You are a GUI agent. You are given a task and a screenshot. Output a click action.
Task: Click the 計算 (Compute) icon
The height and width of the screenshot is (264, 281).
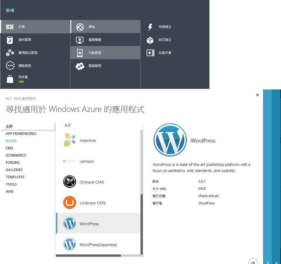click(10, 27)
